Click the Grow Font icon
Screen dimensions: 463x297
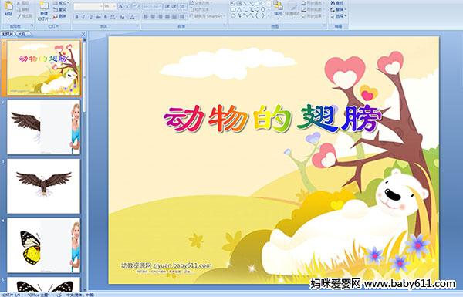pos(121,6)
